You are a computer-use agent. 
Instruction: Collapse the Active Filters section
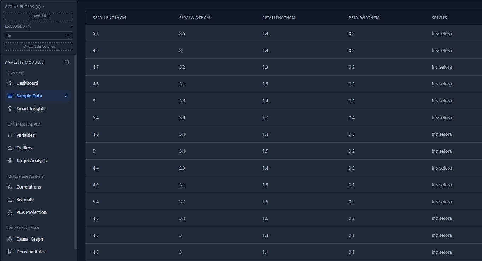[x=44, y=7]
